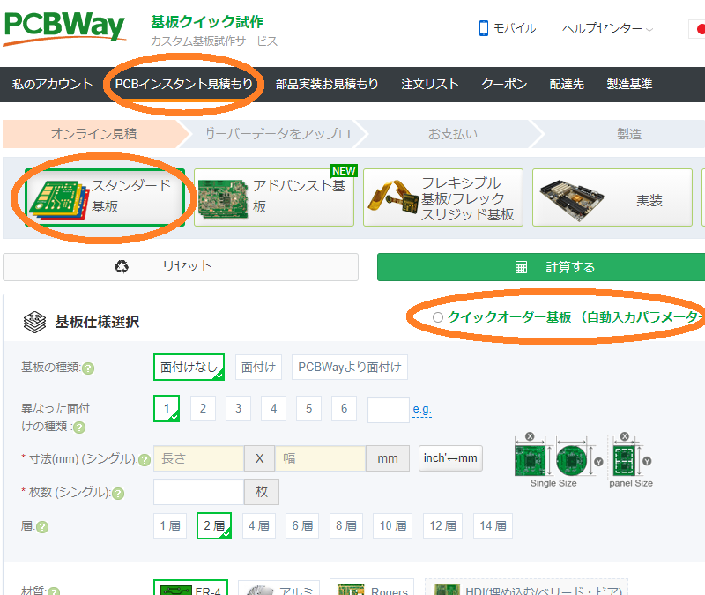Click the stacked boards icon beside 基板仕様選択
Image resolution: width=705 pixels, height=595 pixels.
pyautogui.click(x=34, y=322)
